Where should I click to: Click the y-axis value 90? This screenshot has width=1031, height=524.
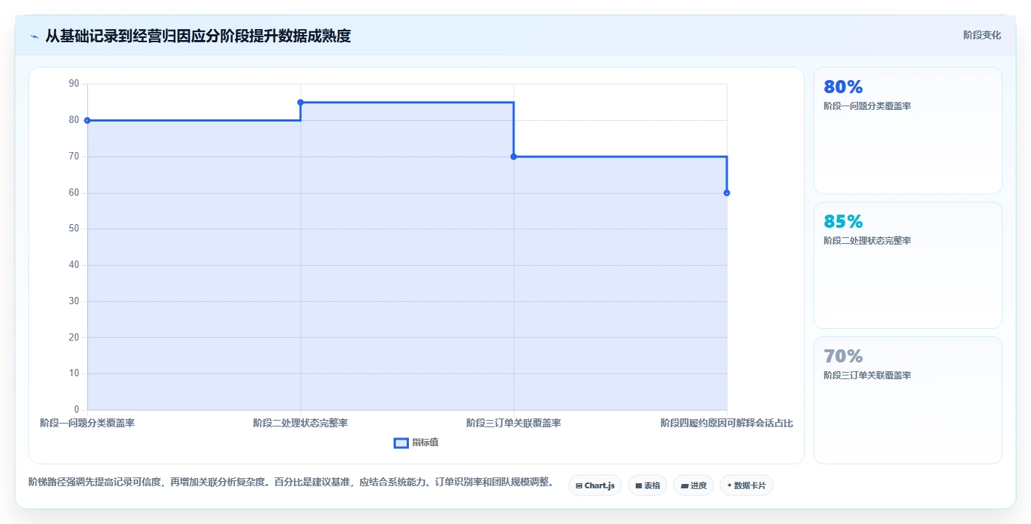click(x=74, y=84)
